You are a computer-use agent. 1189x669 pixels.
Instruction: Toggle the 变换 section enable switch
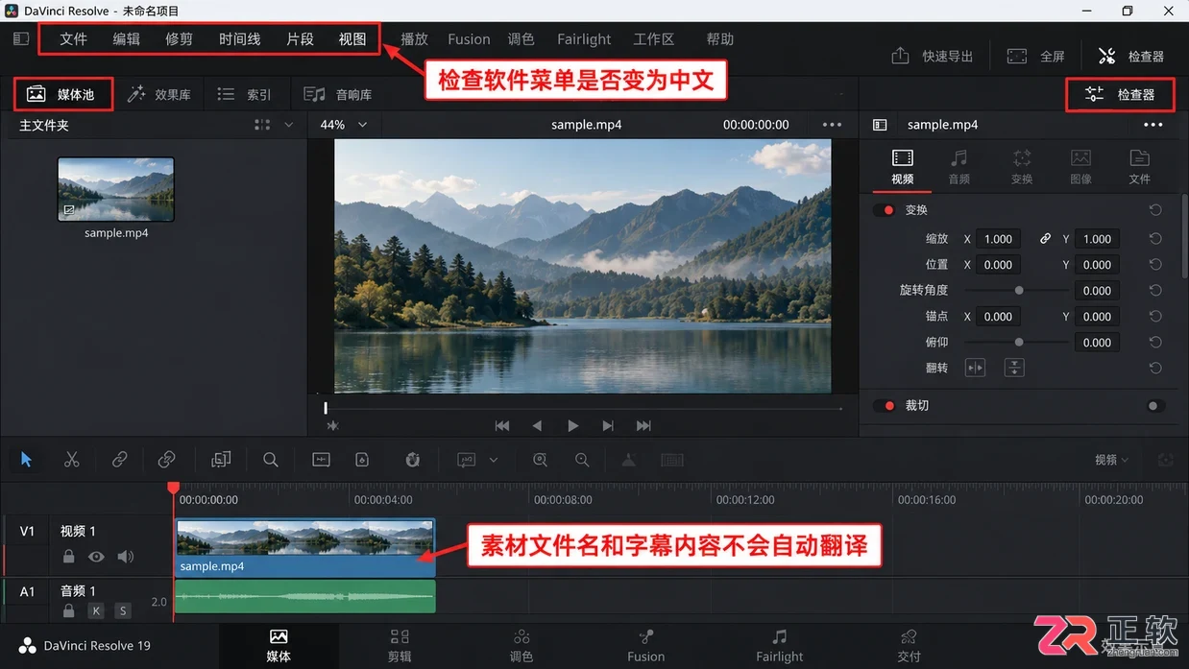[884, 210]
